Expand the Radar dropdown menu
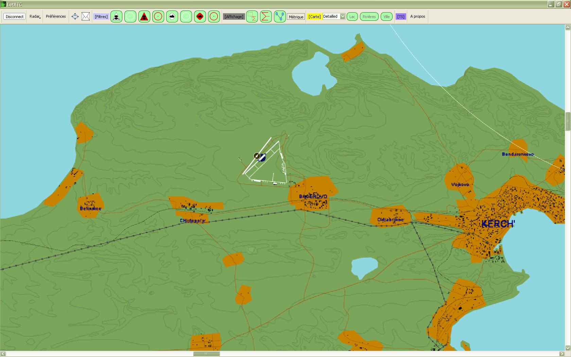This screenshot has width=571, height=357. [35, 16]
